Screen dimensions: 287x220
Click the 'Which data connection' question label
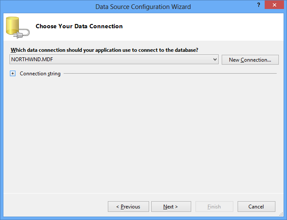click(104, 50)
